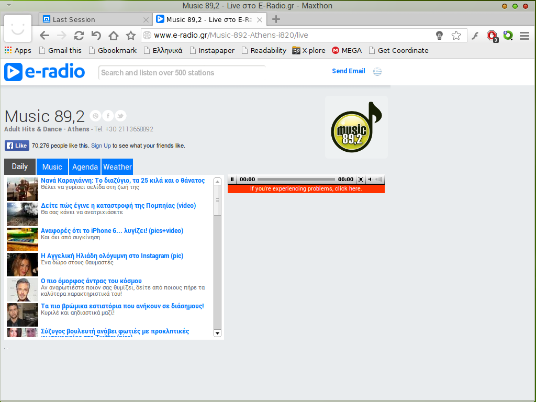Open the 'Τα πιο βρώμικα εστιατόρια' headline

coord(122,306)
